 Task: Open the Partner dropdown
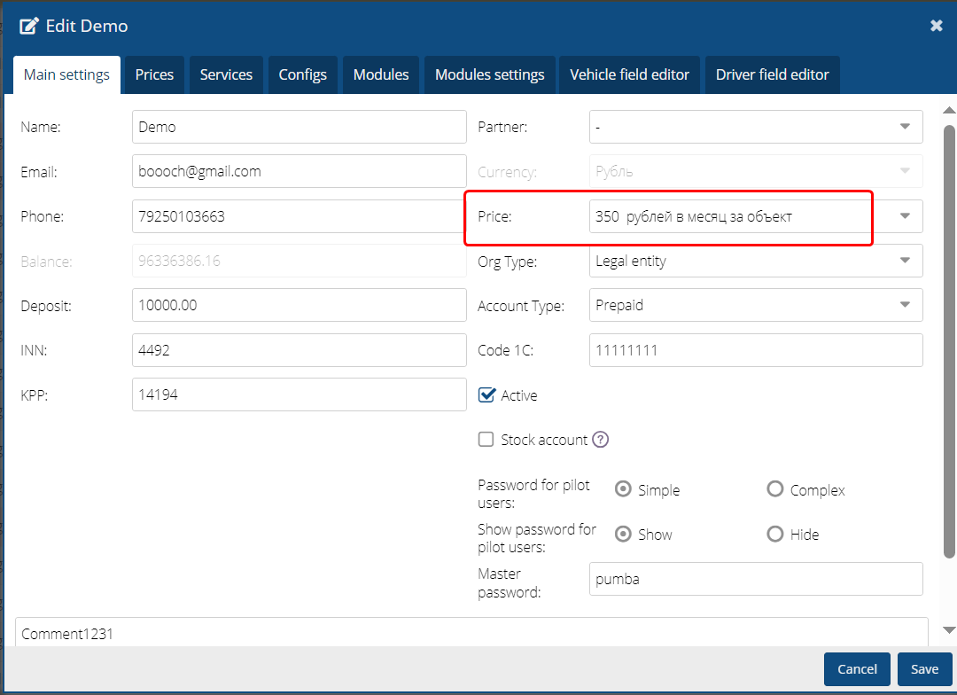[x=755, y=127]
